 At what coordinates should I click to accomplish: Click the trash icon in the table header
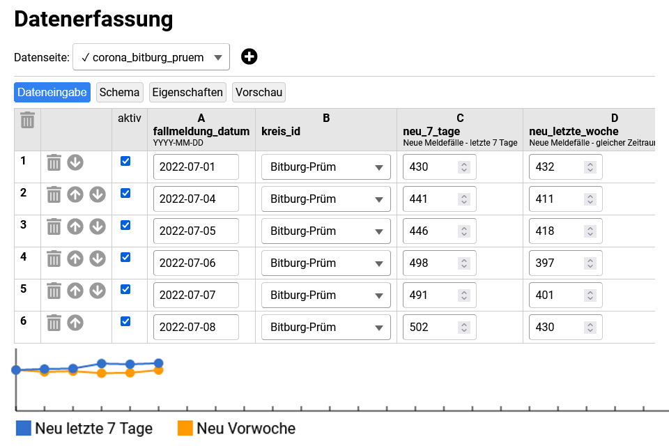tap(27, 120)
